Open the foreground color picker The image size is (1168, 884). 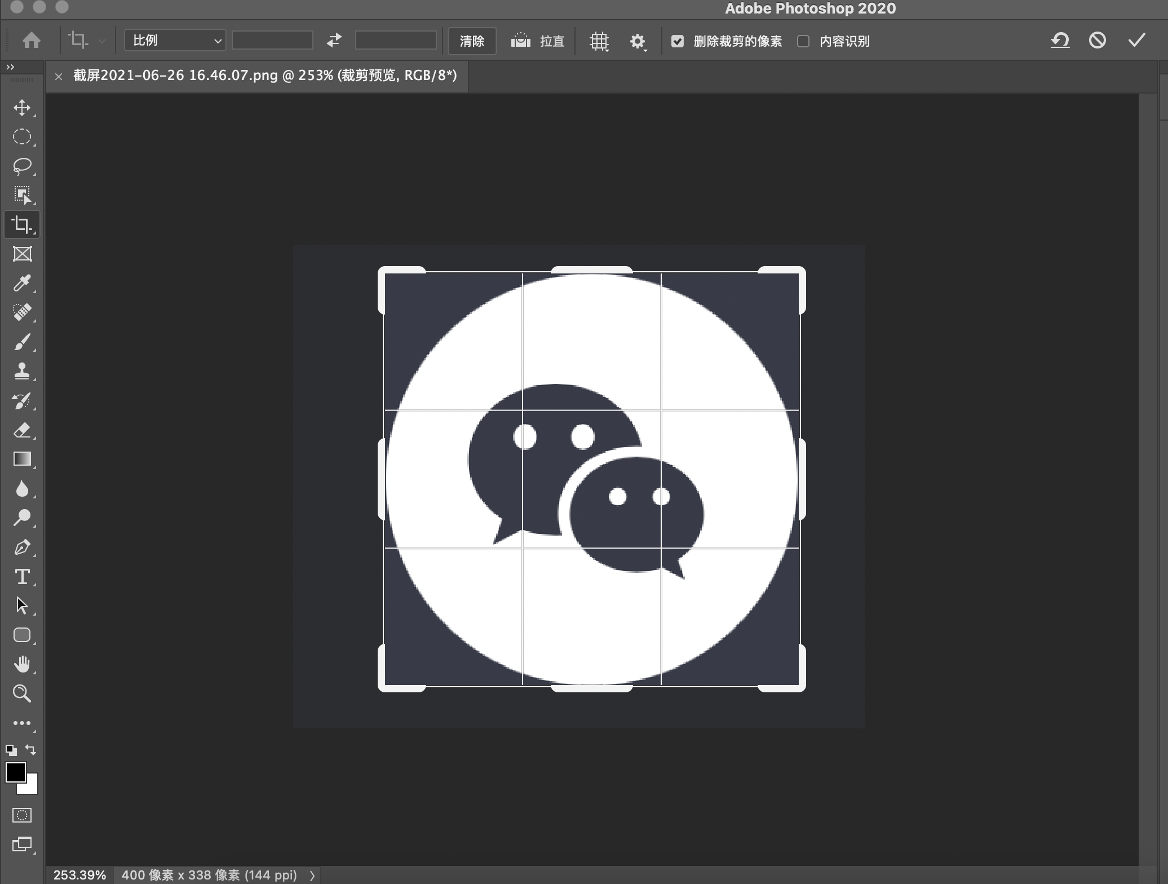[x=15, y=772]
